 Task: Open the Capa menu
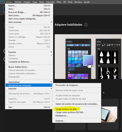(x=35, y=2)
